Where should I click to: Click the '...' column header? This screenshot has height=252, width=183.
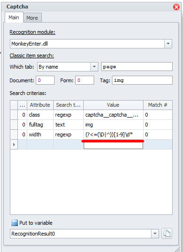coord(23,105)
